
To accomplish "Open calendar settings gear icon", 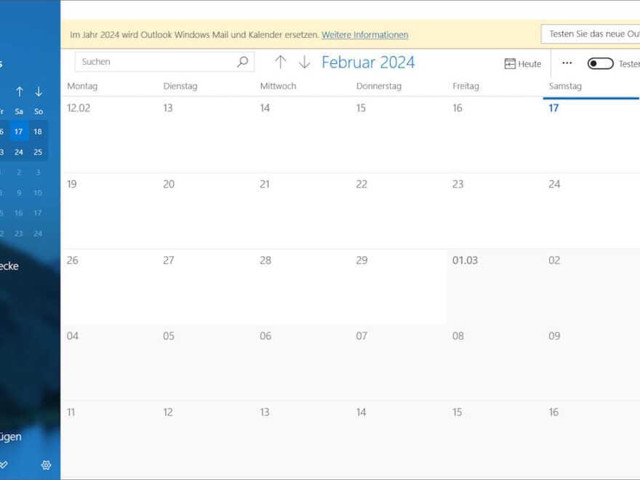I will click(x=46, y=465).
